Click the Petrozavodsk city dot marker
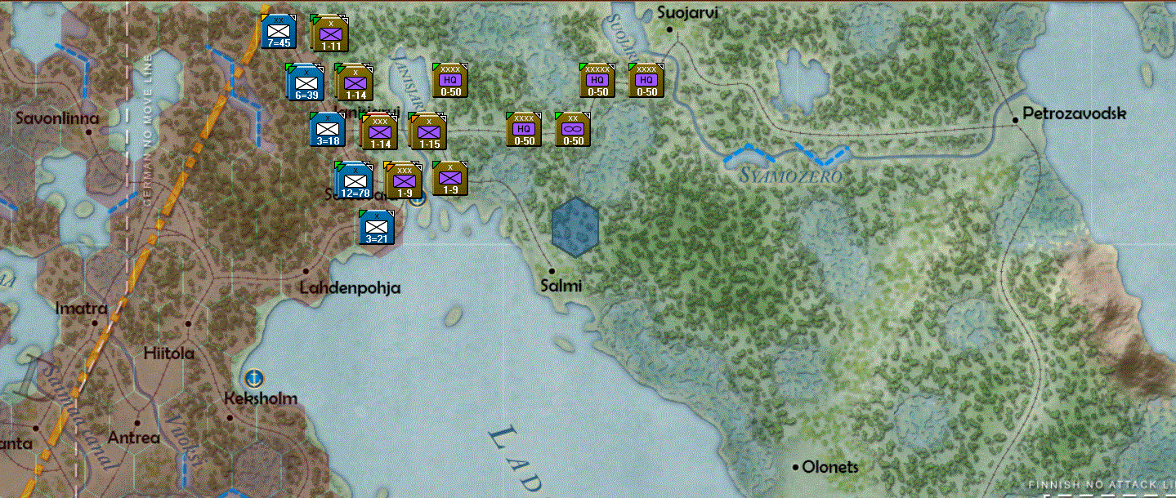The image size is (1176, 498). tap(1015, 120)
